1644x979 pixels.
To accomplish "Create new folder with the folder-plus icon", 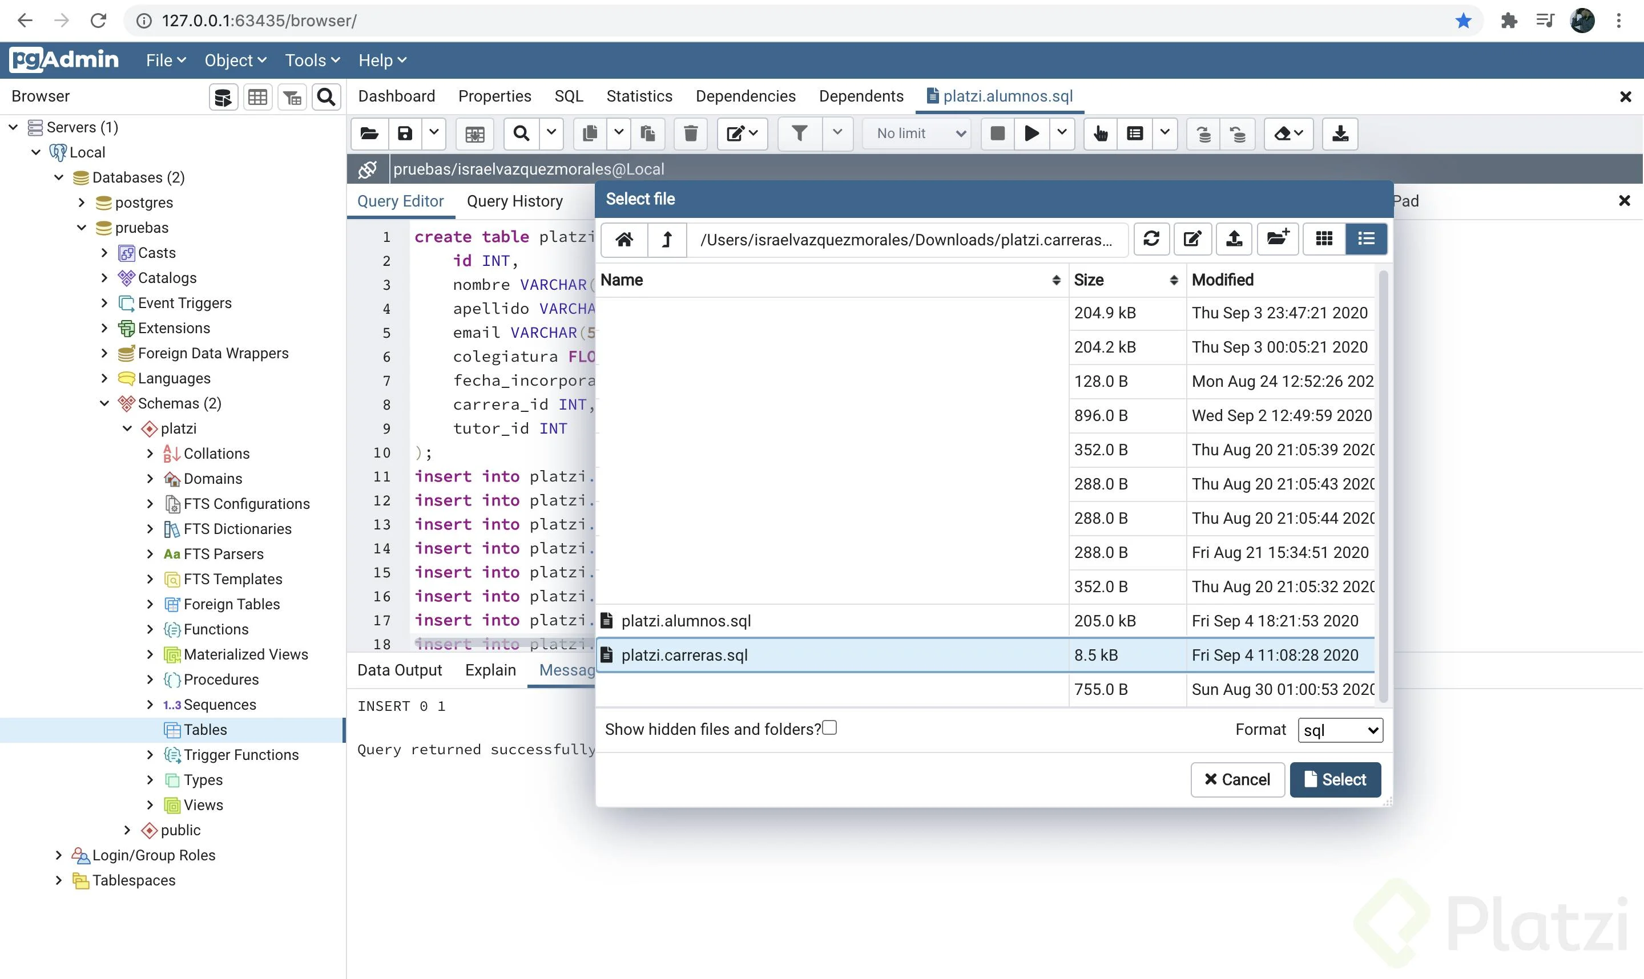I will pyautogui.click(x=1278, y=239).
